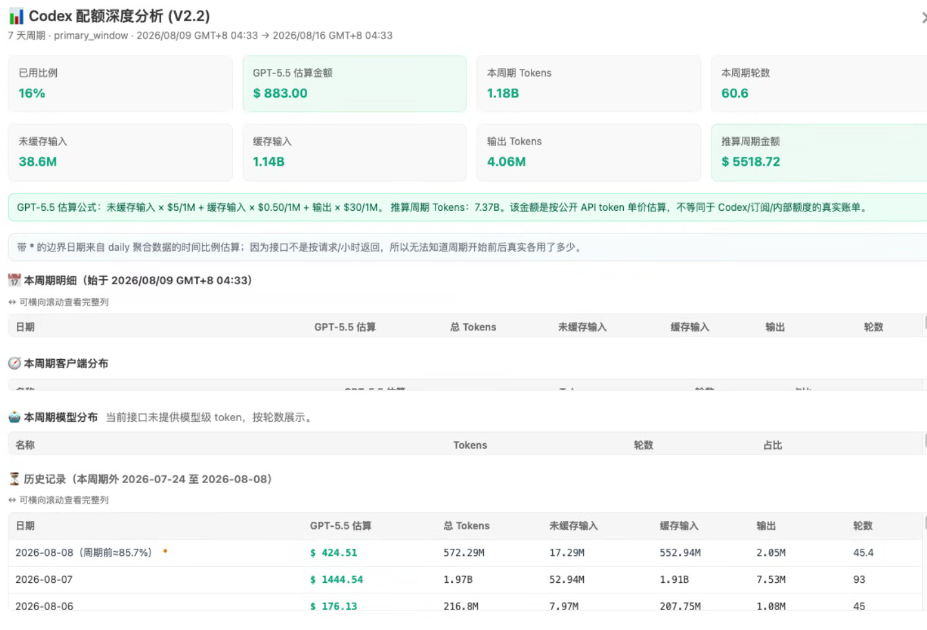Click the scroll-arrows icon under 历史记录 heading

coord(12,500)
